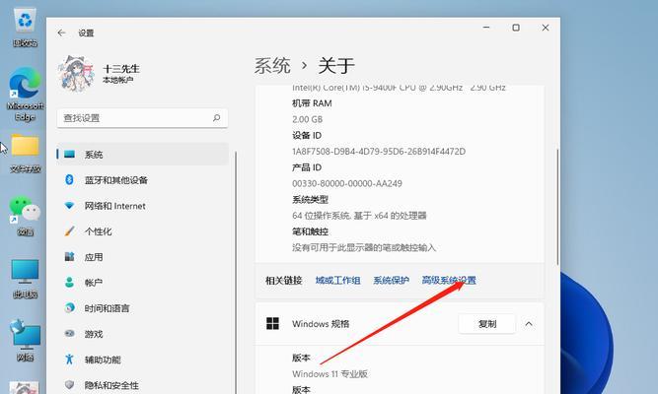The height and width of the screenshot is (394, 658).
Task: Click the back arrow in Settings
Action: (62, 33)
